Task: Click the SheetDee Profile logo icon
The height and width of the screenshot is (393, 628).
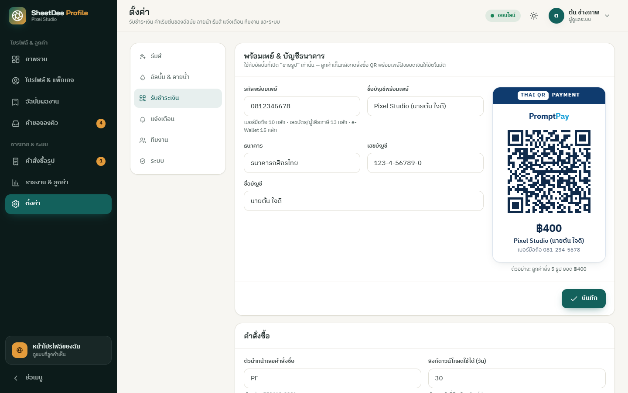Action: [17, 16]
